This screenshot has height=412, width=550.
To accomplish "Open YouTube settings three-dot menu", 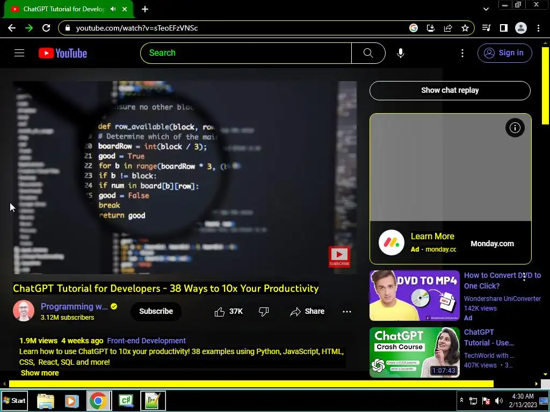I will click(462, 53).
